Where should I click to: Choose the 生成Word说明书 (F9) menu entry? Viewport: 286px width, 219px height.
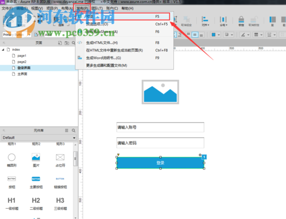[x=125, y=58]
